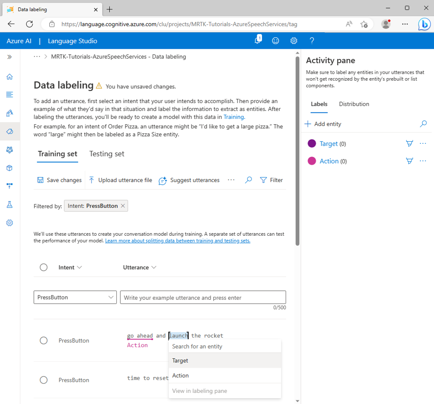The width and height of the screenshot is (434, 404).
Task: Expand the left navigation sidebar
Action: [x=9, y=57]
